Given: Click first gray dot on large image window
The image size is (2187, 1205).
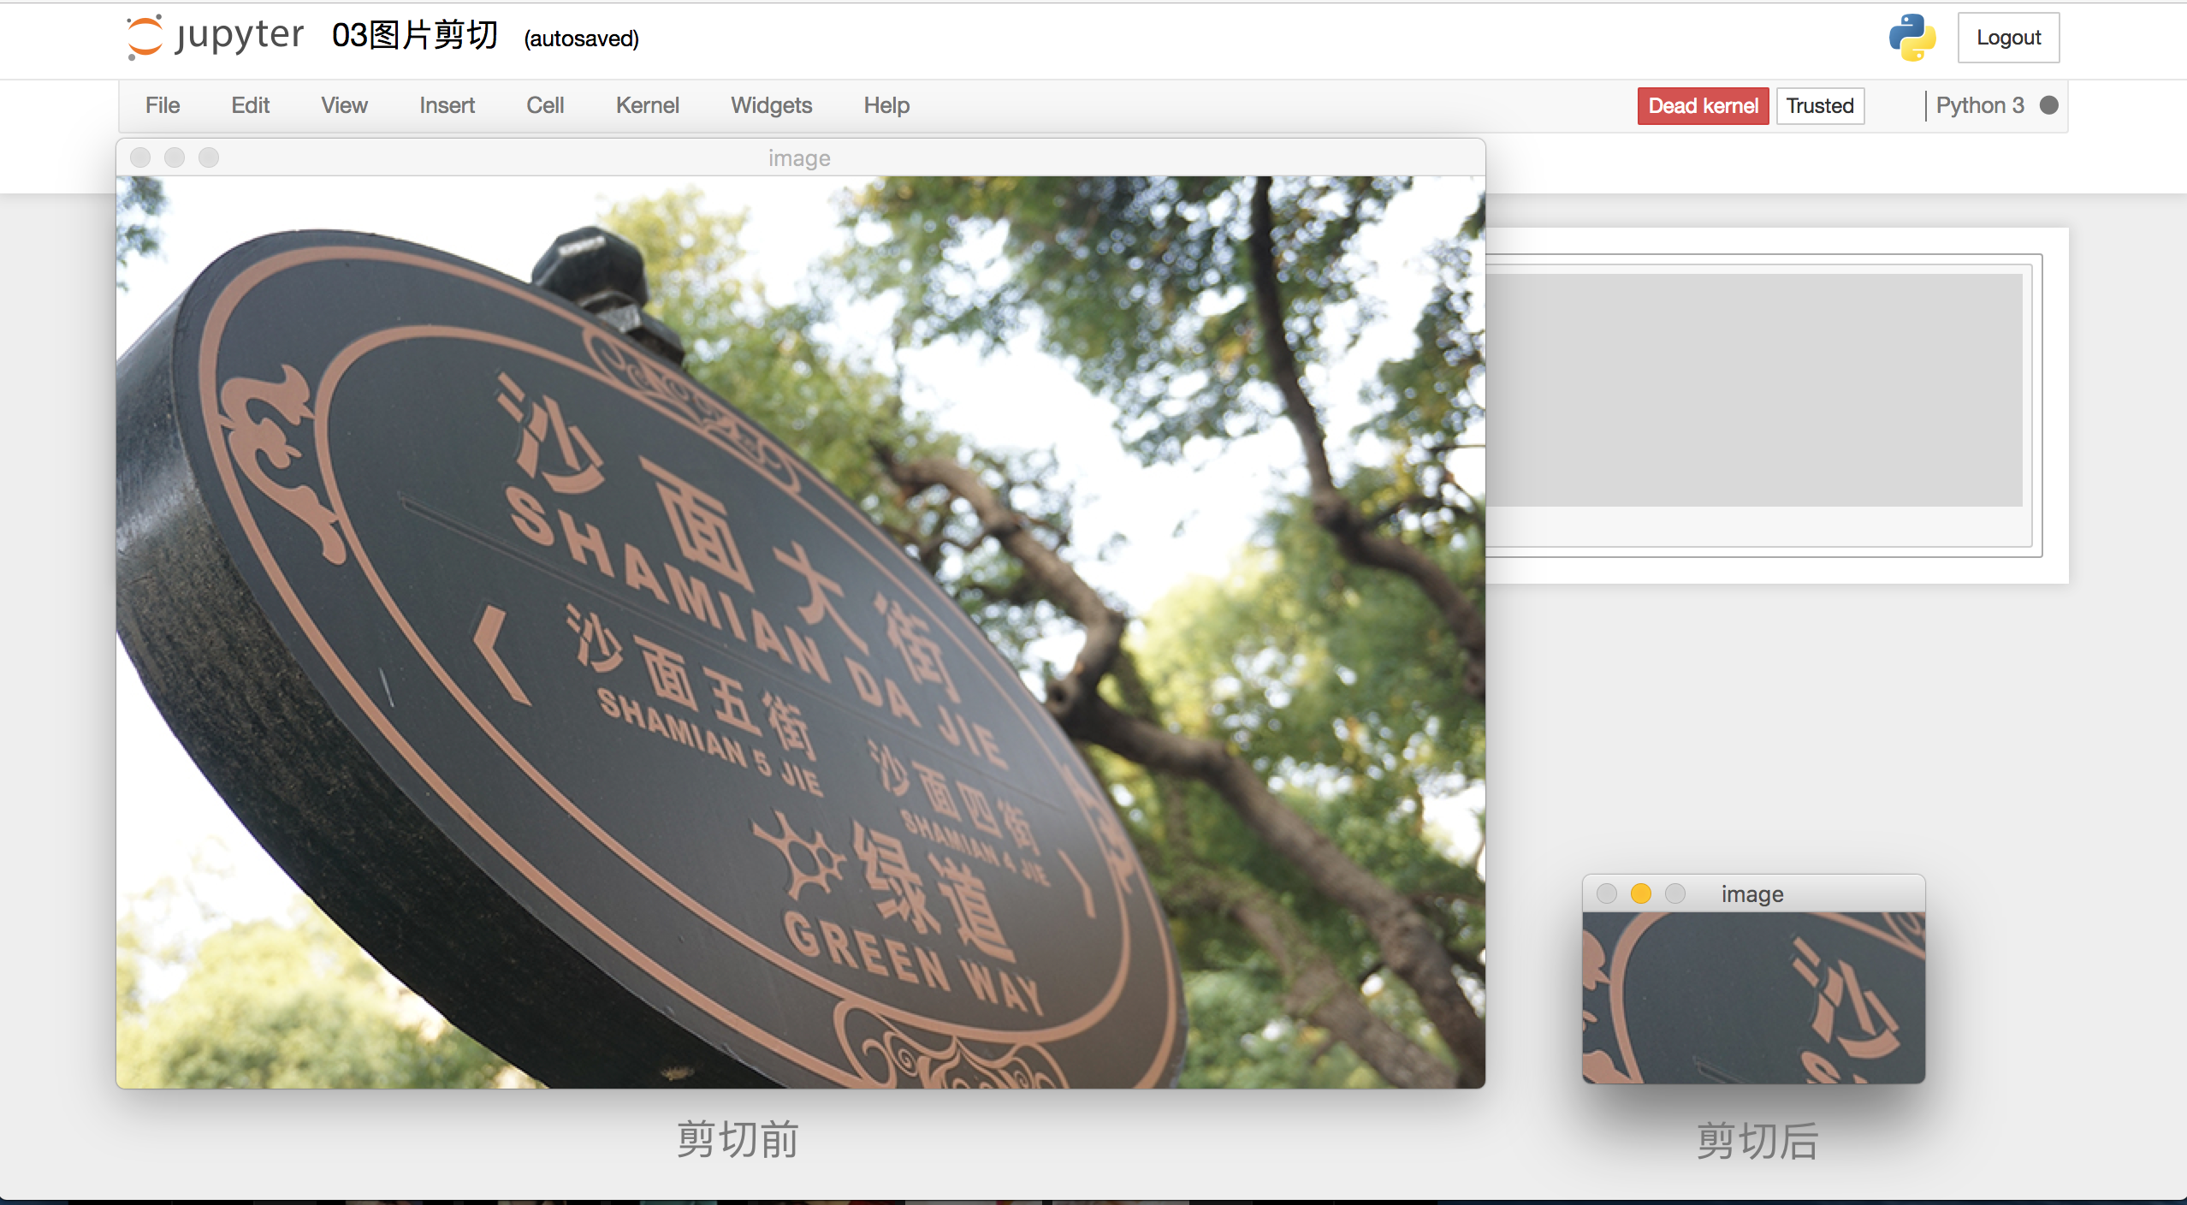Looking at the screenshot, I should click(x=140, y=157).
